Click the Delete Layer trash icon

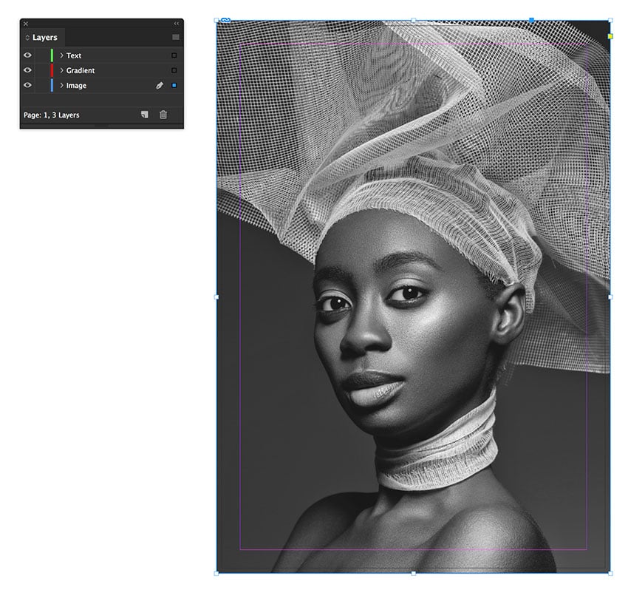tap(162, 115)
